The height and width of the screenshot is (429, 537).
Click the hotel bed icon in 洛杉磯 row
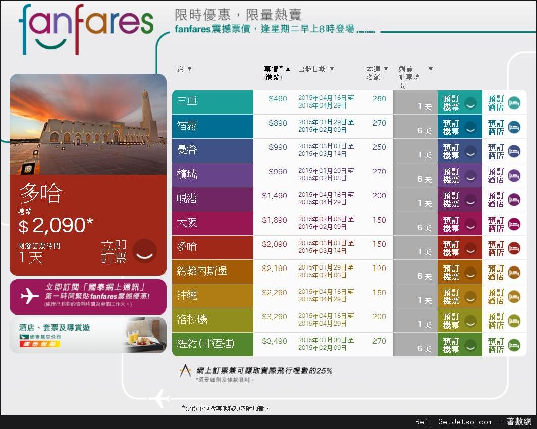point(514,321)
